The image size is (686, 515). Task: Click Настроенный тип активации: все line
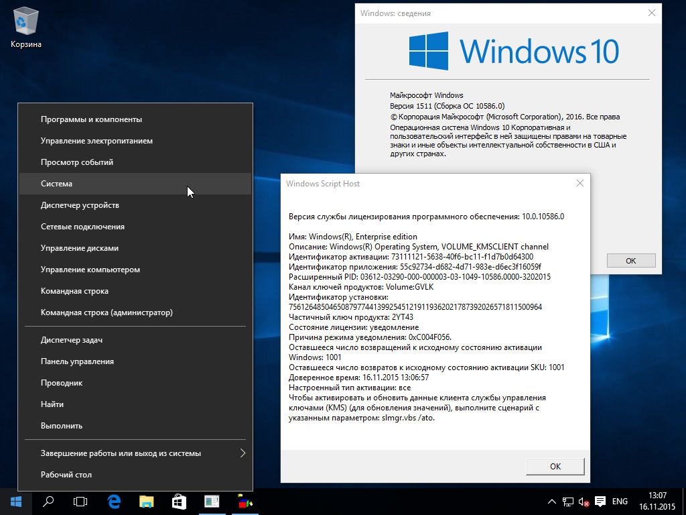350,388
